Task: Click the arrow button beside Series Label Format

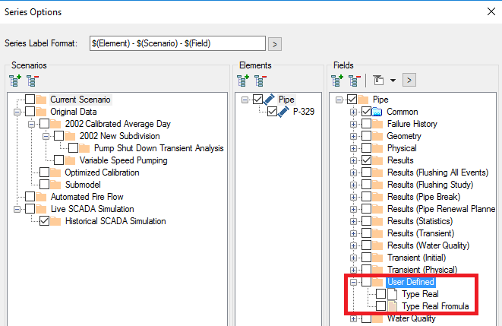Action: tap(275, 44)
